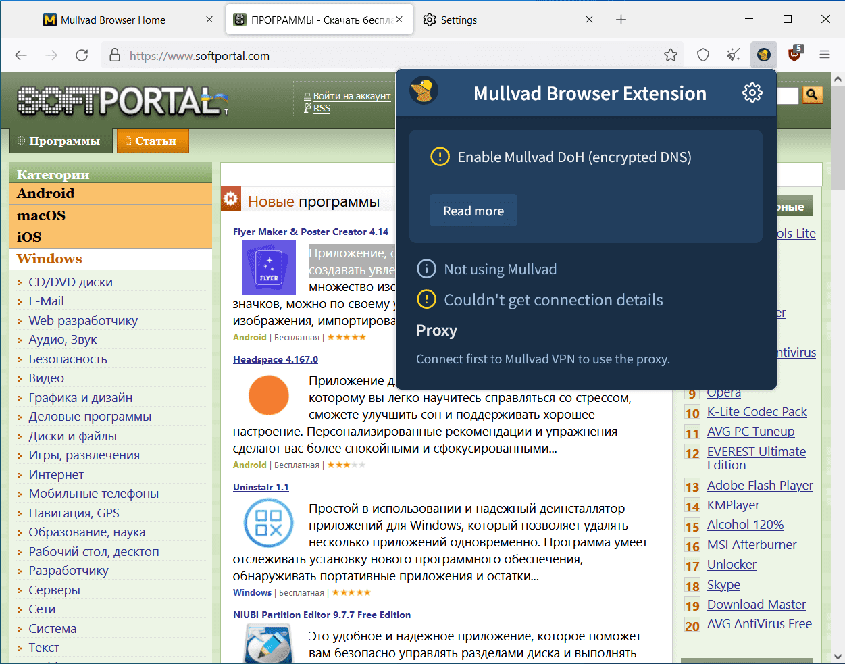Screen dimensions: 845x664
Task: Click the Headspace orange circle thumbnail
Action: (269, 395)
